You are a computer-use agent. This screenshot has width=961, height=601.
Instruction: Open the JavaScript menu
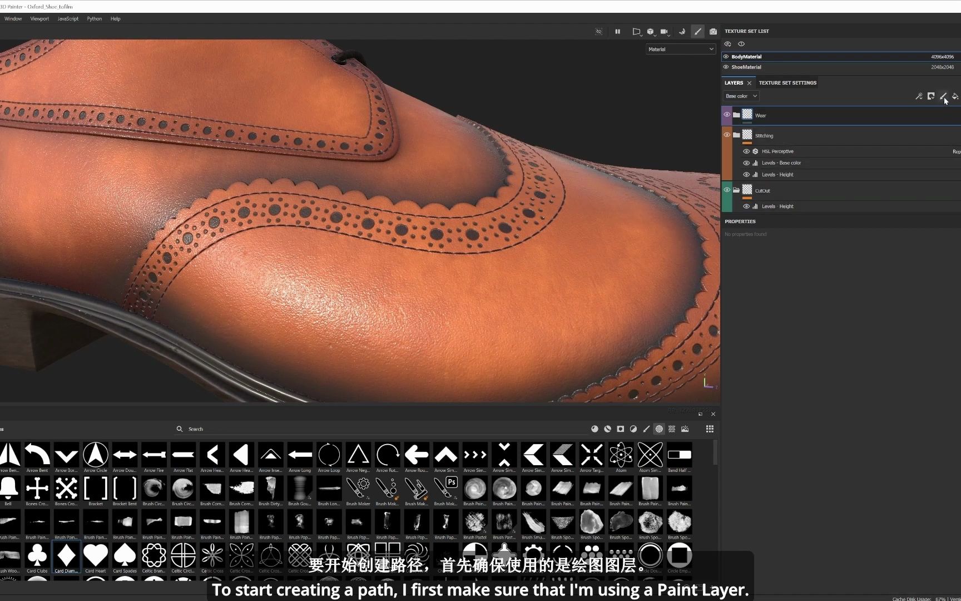pyautogui.click(x=68, y=19)
